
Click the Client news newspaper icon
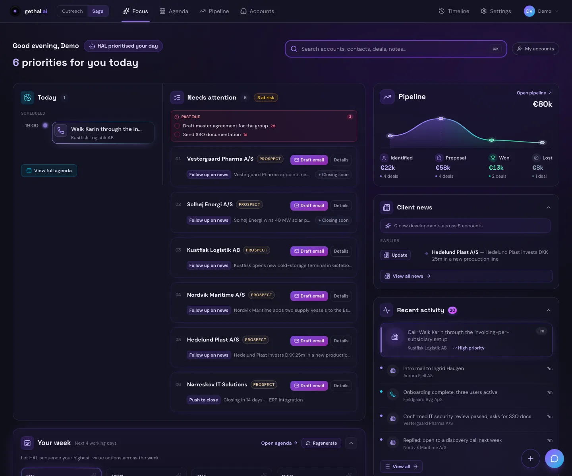[x=386, y=207]
